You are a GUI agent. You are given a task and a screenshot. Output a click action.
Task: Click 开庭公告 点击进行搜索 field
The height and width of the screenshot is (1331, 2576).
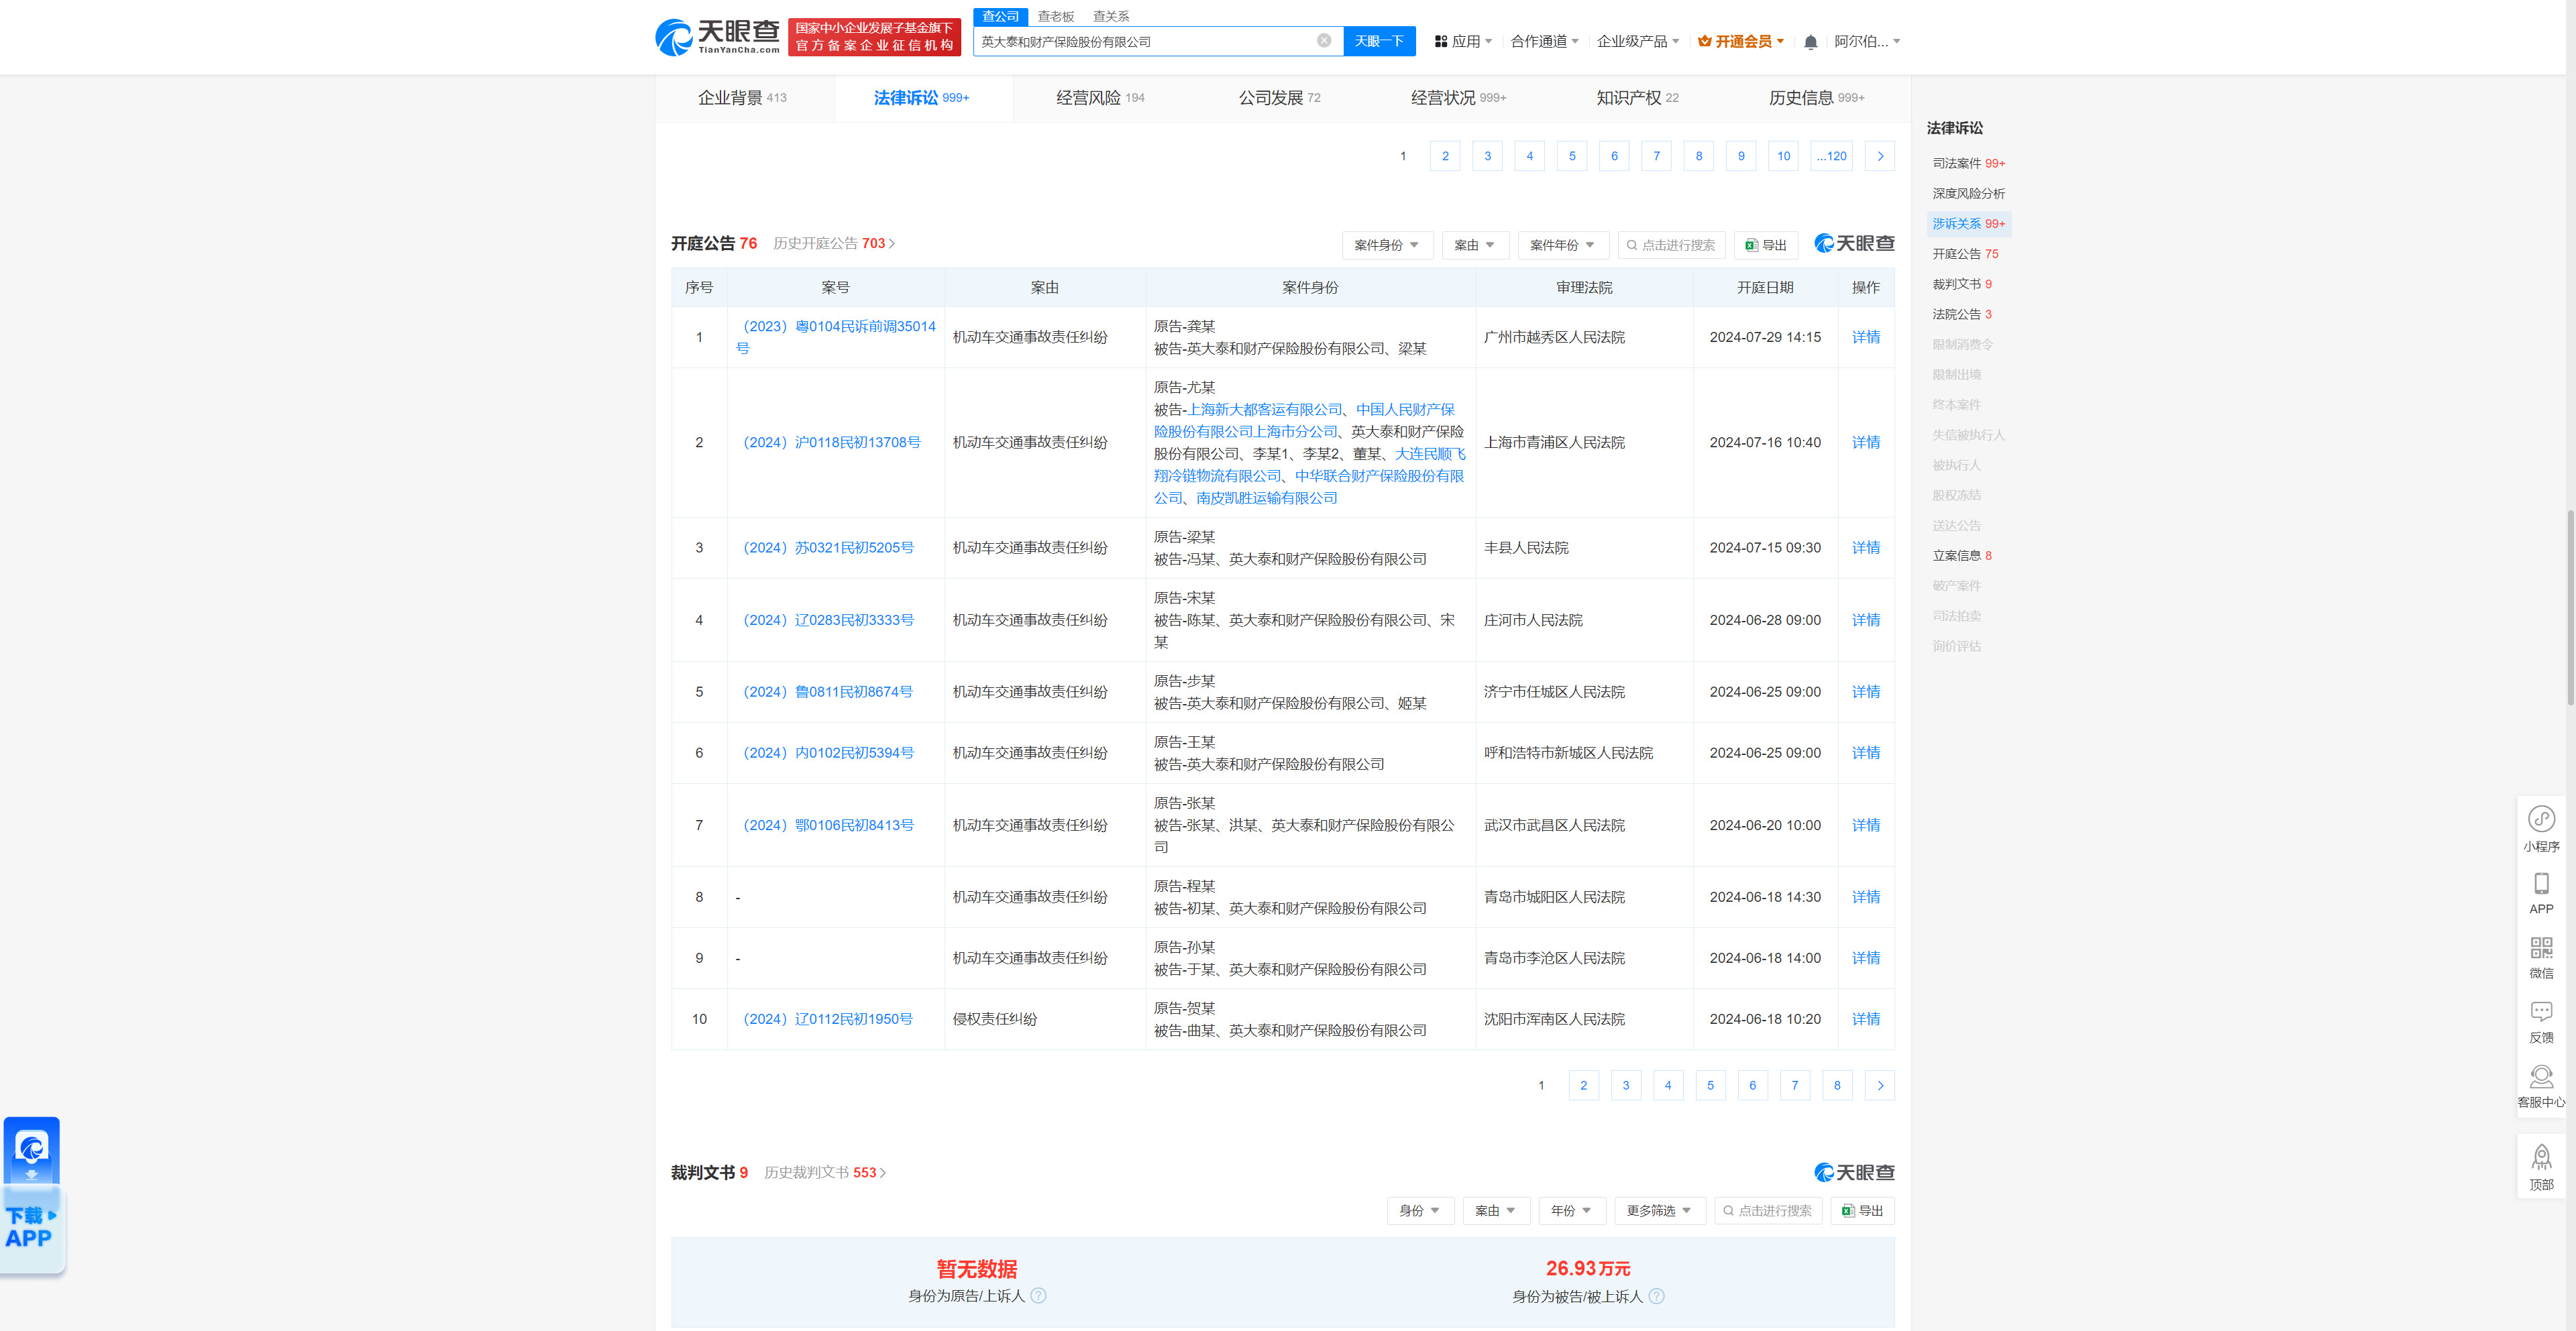(x=1671, y=245)
